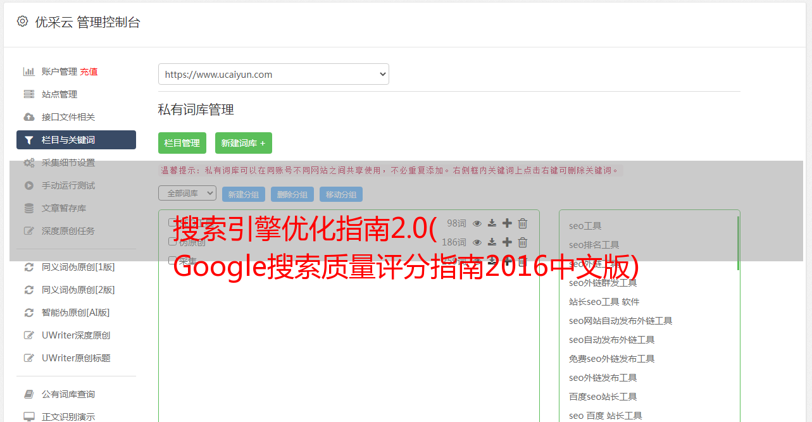Add keywords plus icon in 98词 row
This screenshot has height=422, width=812.
(507, 223)
